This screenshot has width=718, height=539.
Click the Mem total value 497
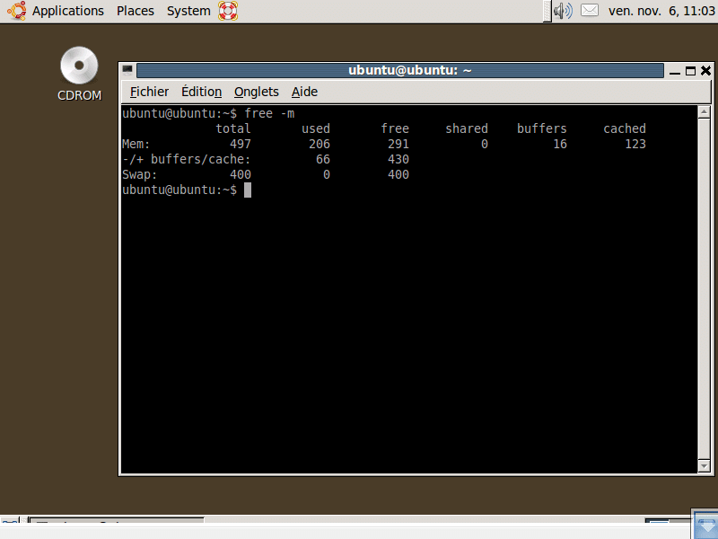pos(241,144)
